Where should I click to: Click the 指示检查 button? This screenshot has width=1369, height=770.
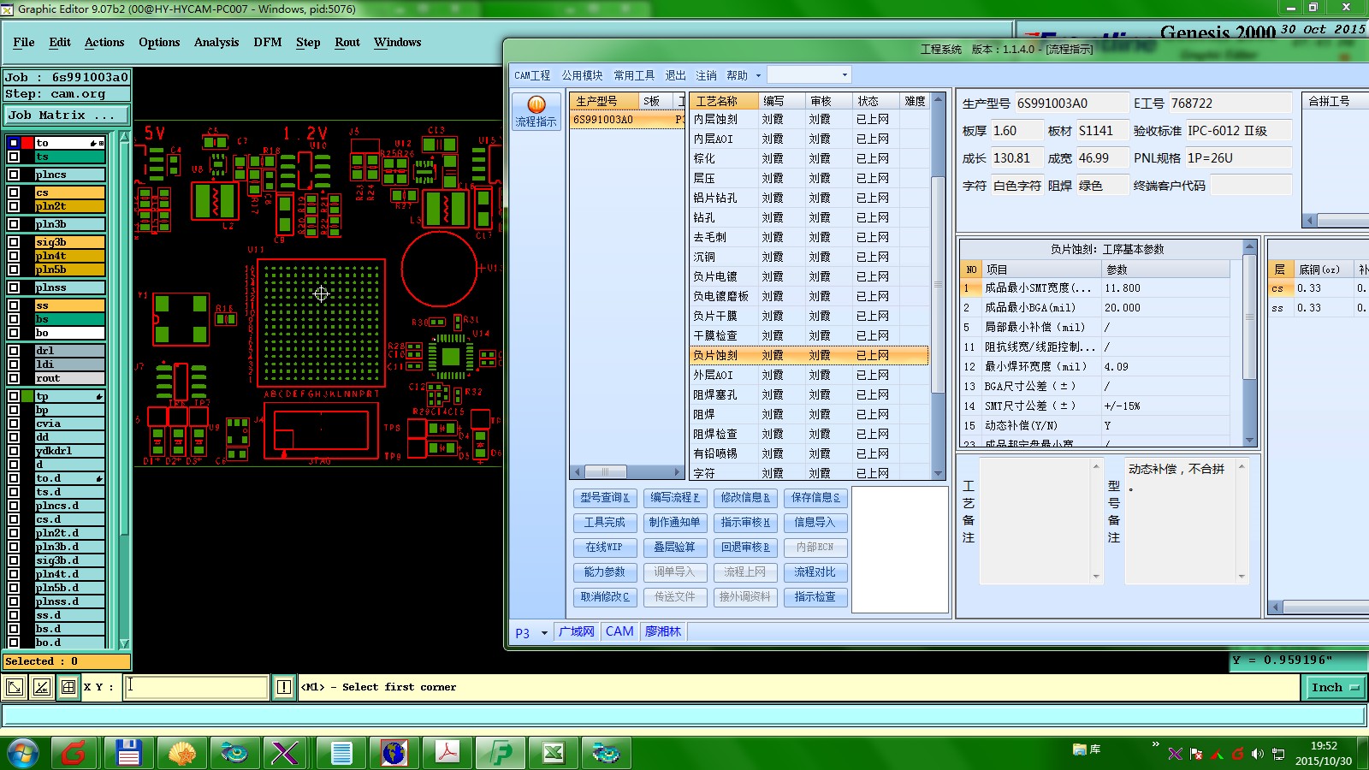[815, 596]
